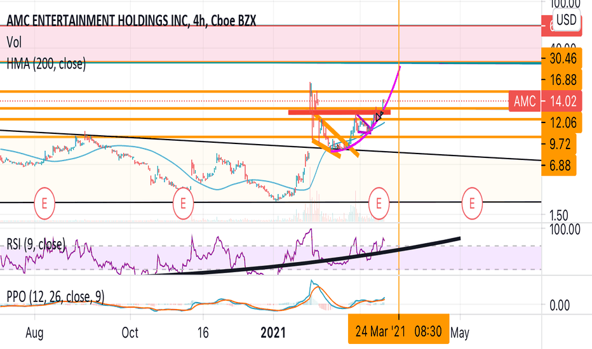Select the Vol indicator label
Viewport: 592px width, 349px height.
pyautogui.click(x=14, y=43)
